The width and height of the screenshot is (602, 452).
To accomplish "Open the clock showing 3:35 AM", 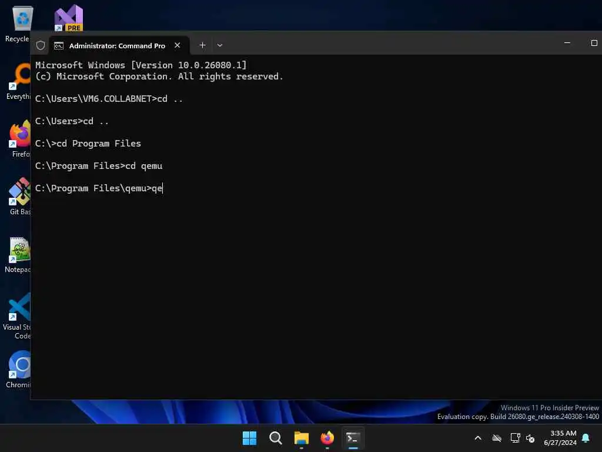I will tap(560, 438).
